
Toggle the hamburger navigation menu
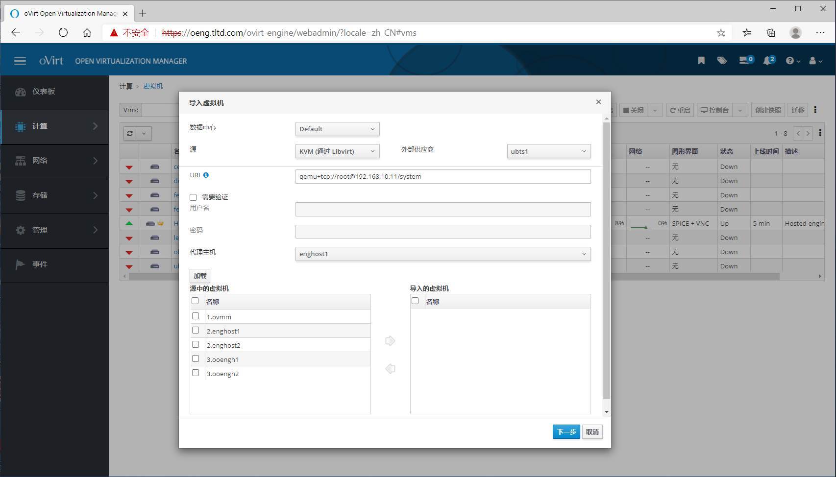20,61
